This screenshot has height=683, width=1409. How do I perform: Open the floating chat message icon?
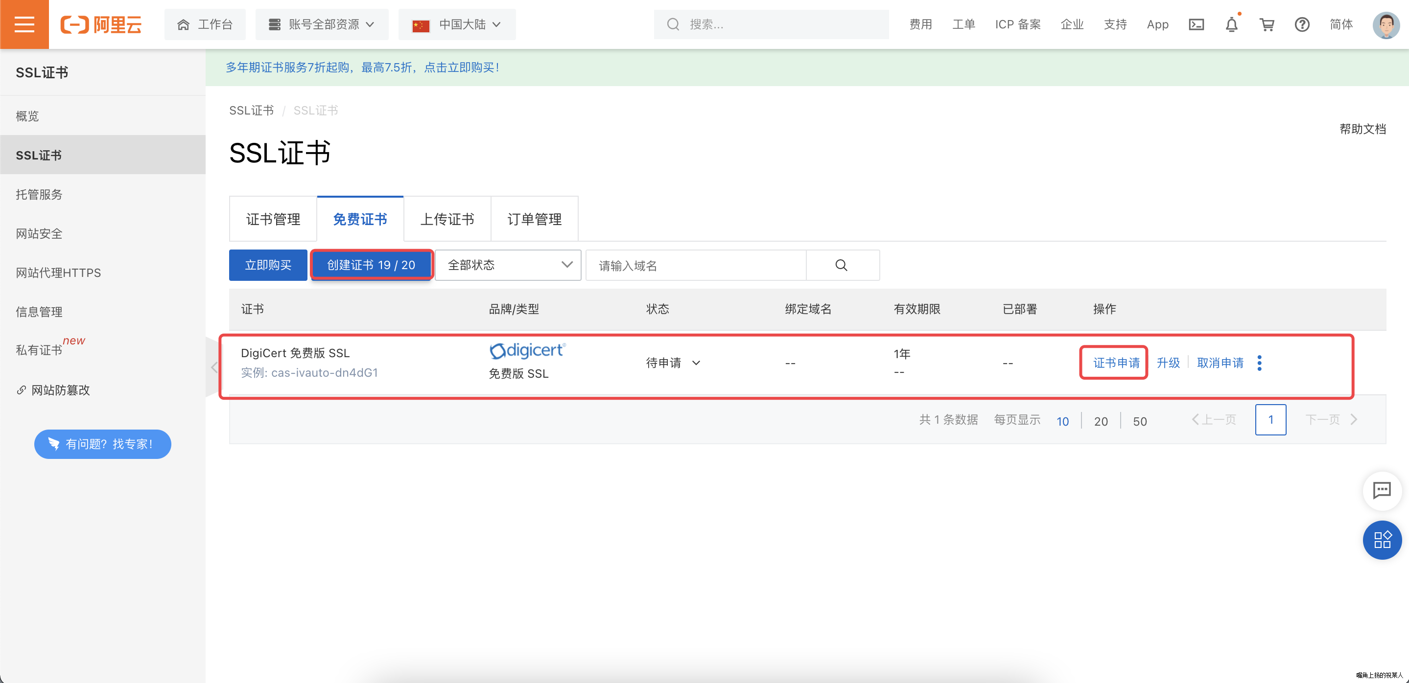[1382, 490]
